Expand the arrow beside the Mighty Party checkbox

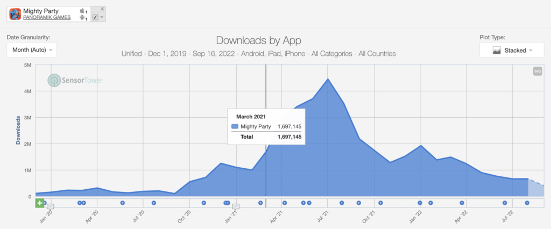click(x=102, y=17)
